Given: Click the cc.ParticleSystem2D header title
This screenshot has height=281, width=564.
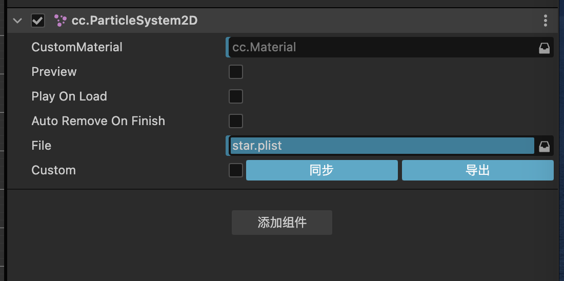Looking at the screenshot, I should (134, 21).
